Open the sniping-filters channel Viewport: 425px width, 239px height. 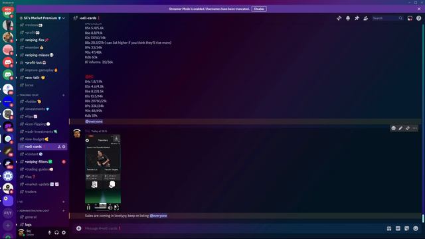click(x=42, y=162)
